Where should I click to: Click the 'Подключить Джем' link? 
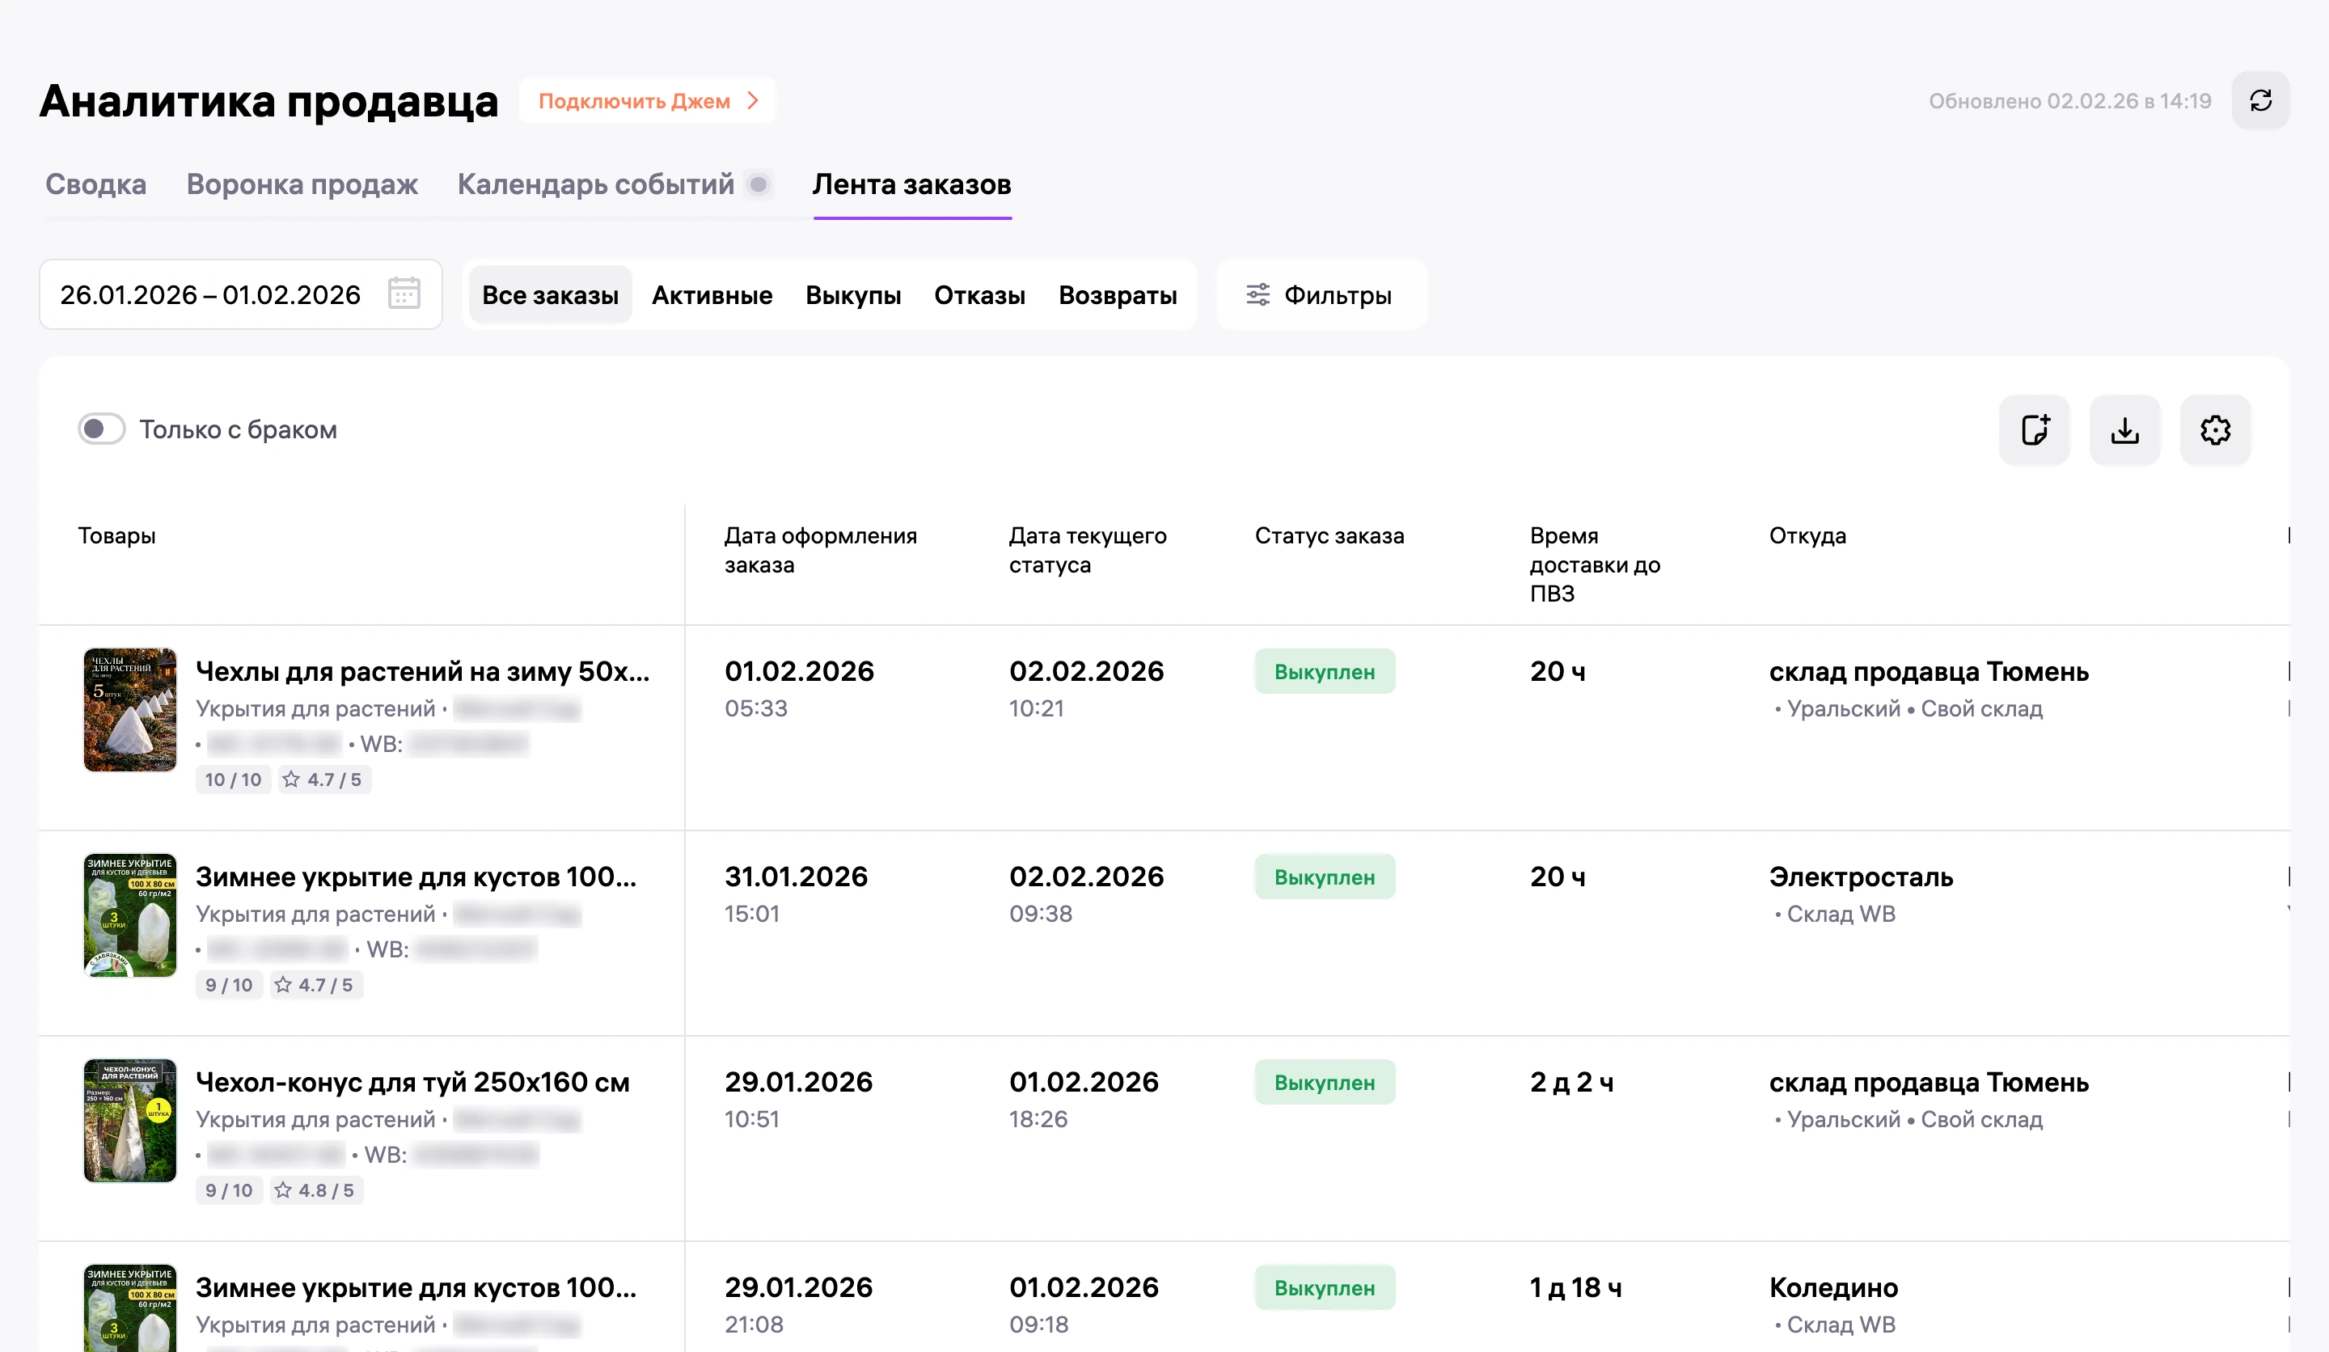pos(647,101)
